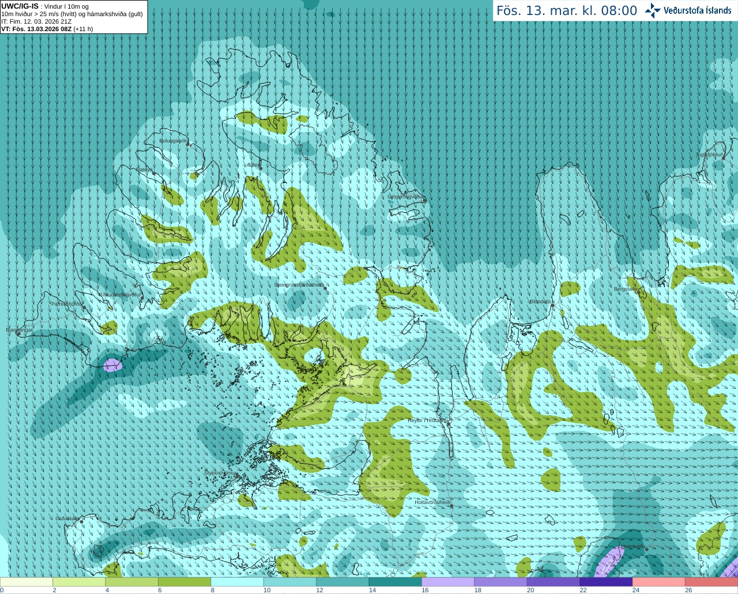The width and height of the screenshot is (738, 594).
Task: Click the station dot at Bjargtangar
Action: [18, 334]
